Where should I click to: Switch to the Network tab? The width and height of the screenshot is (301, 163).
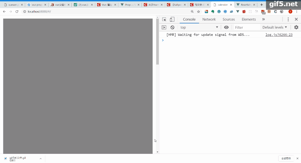tap(209, 19)
